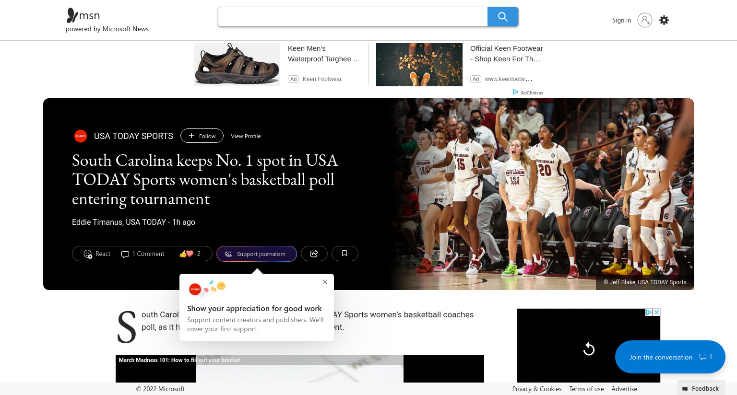Viewport: 737px width, 395px height.
Task: Click the Support journalism button
Action: click(x=257, y=254)
